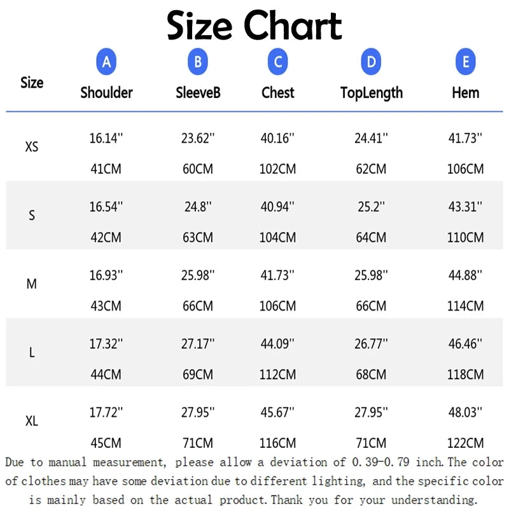Click the 44.88" hem value for M
509x509 pixels.
(x=465, y=275)
